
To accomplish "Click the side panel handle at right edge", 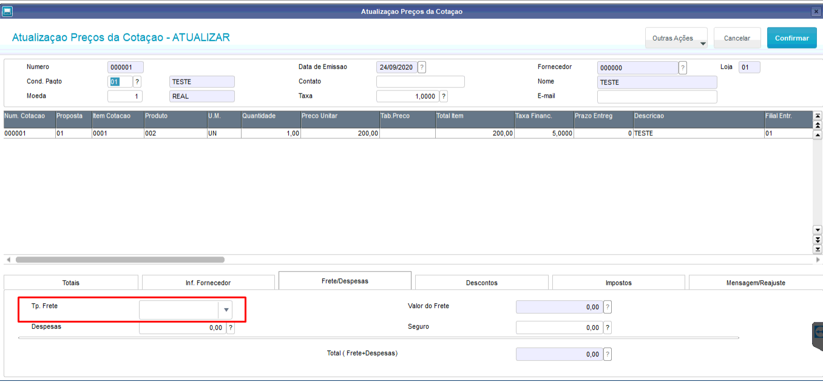I will pos(818,335).
